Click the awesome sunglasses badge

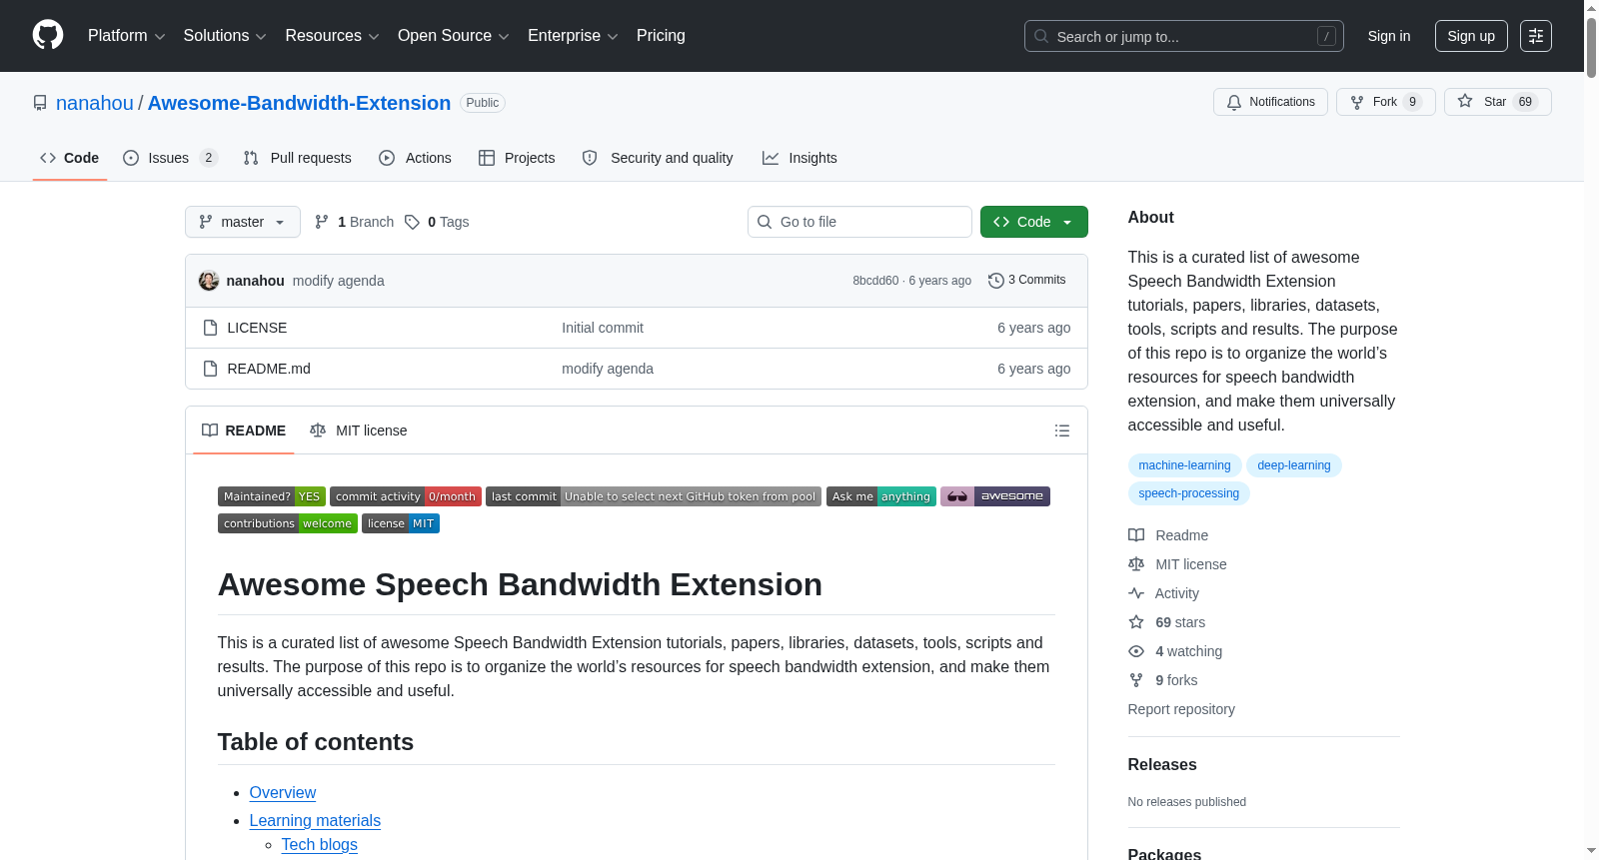click(995, 496)
